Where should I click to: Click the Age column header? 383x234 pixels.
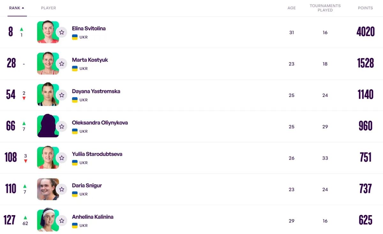(x=291, y=8)
